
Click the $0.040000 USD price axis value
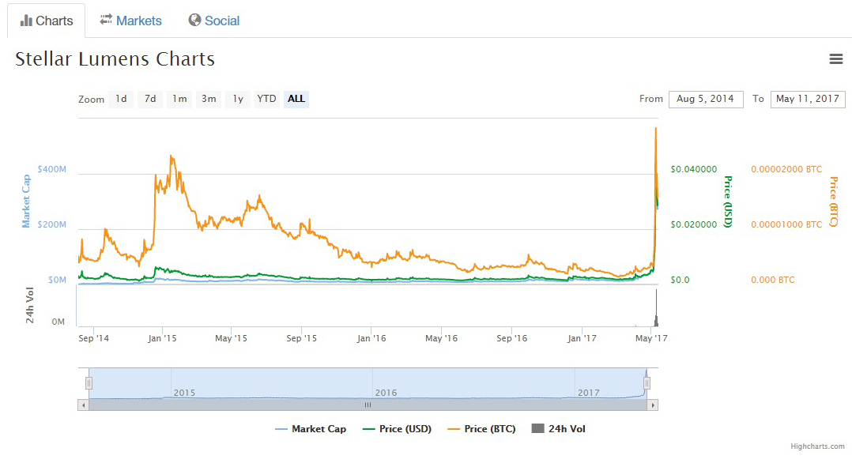[694, 169]
